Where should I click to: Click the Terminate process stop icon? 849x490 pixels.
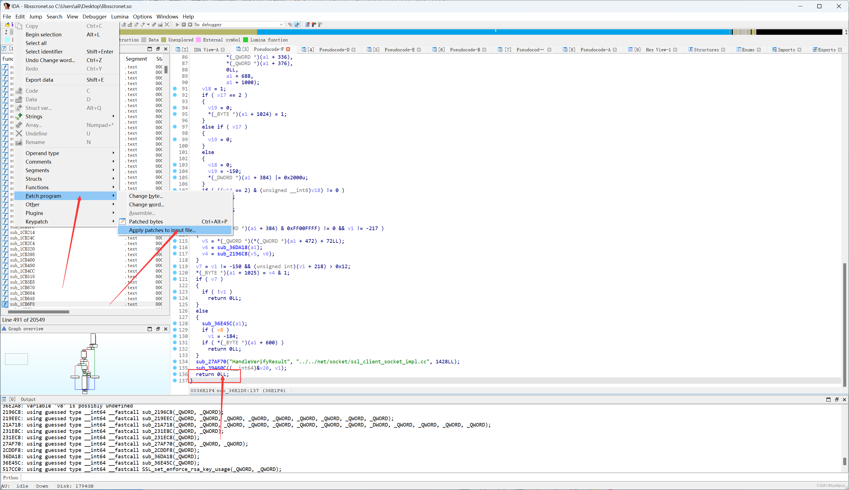(x=190, y=25)
